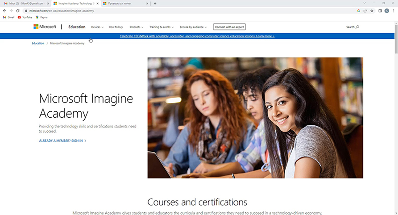398x215 pixels.
Task: Bookmark this page with star icon
Action: click(372, 11)
